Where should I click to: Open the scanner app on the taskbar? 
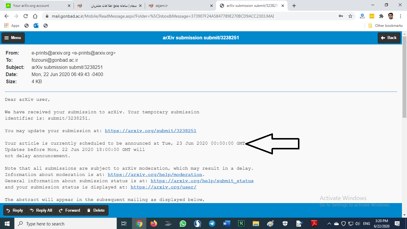point(168,224)
